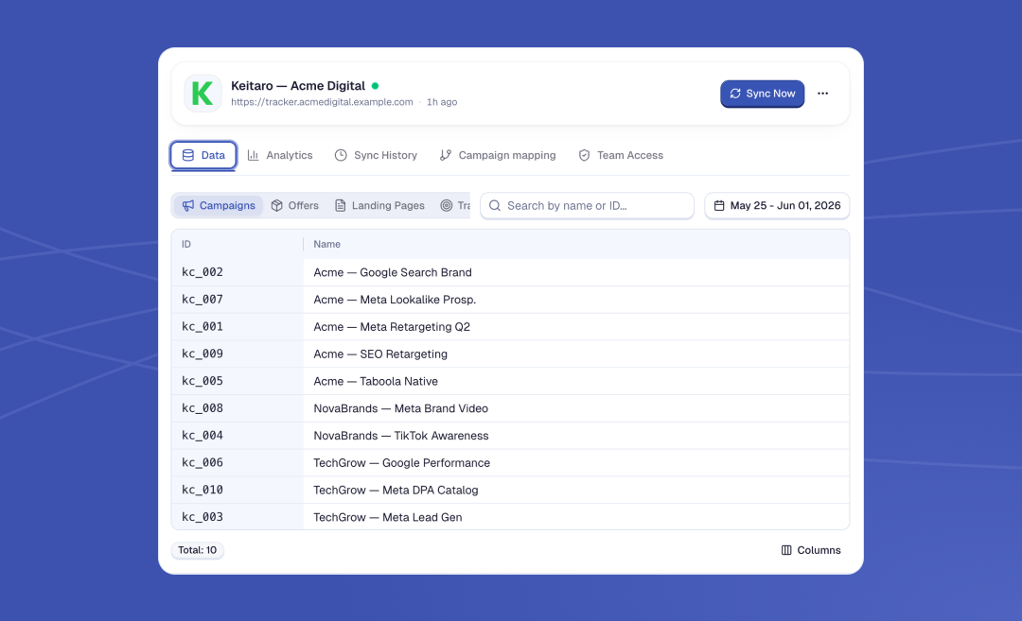Viewport: 1022px width, 621px height.
Task: Select ID cell kc_010
Action: pyautogui.click(x=203, y=491)
